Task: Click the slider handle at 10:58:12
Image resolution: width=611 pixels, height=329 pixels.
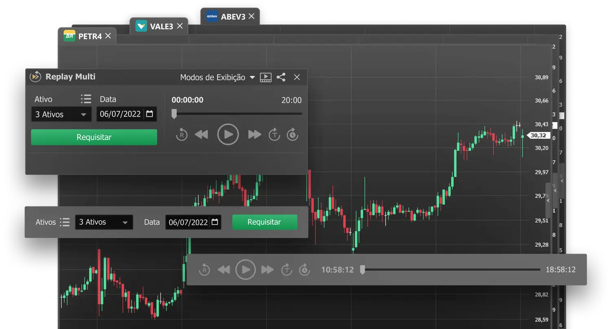Action: (x=363, y=270)
